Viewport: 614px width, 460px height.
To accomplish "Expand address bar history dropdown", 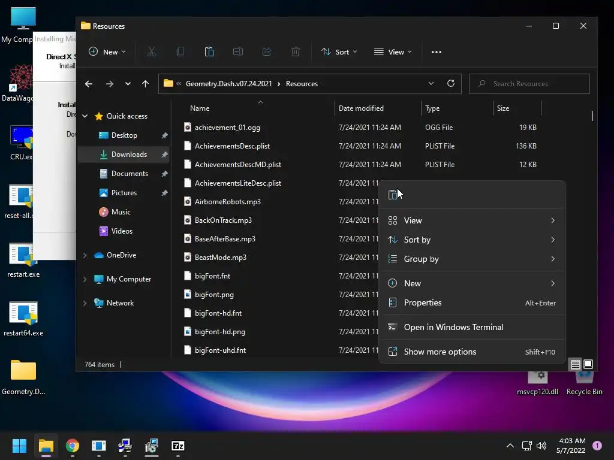I will click(x=431, y=83).
